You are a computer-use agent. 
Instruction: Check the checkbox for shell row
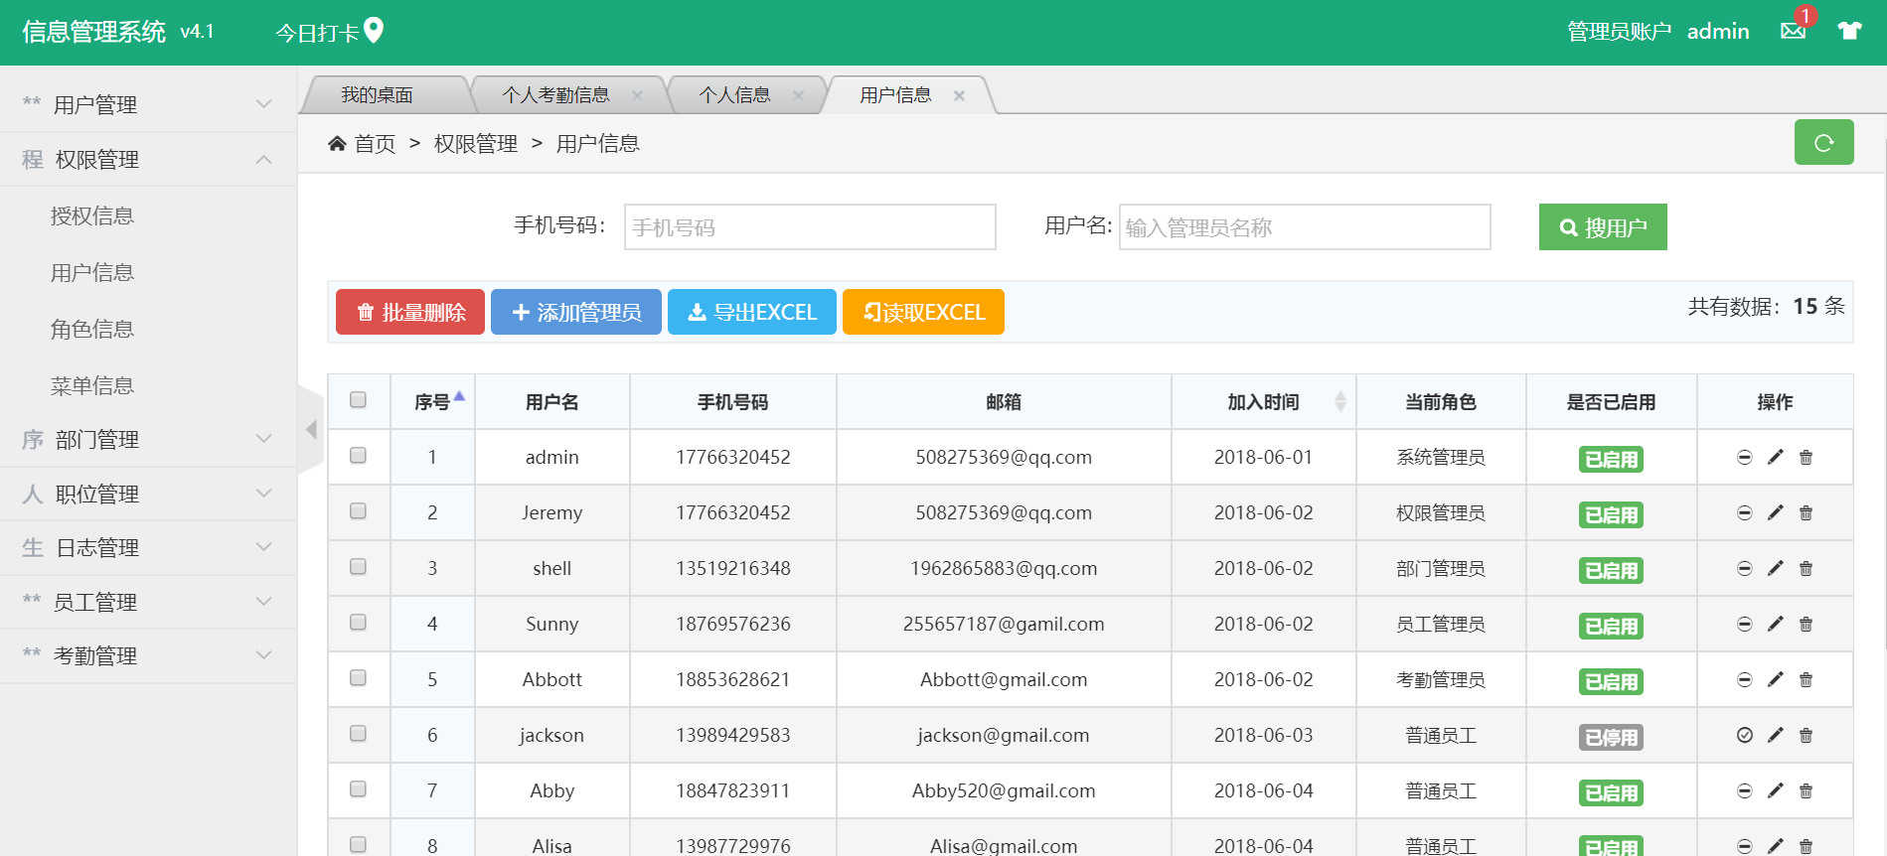point(358,566)
